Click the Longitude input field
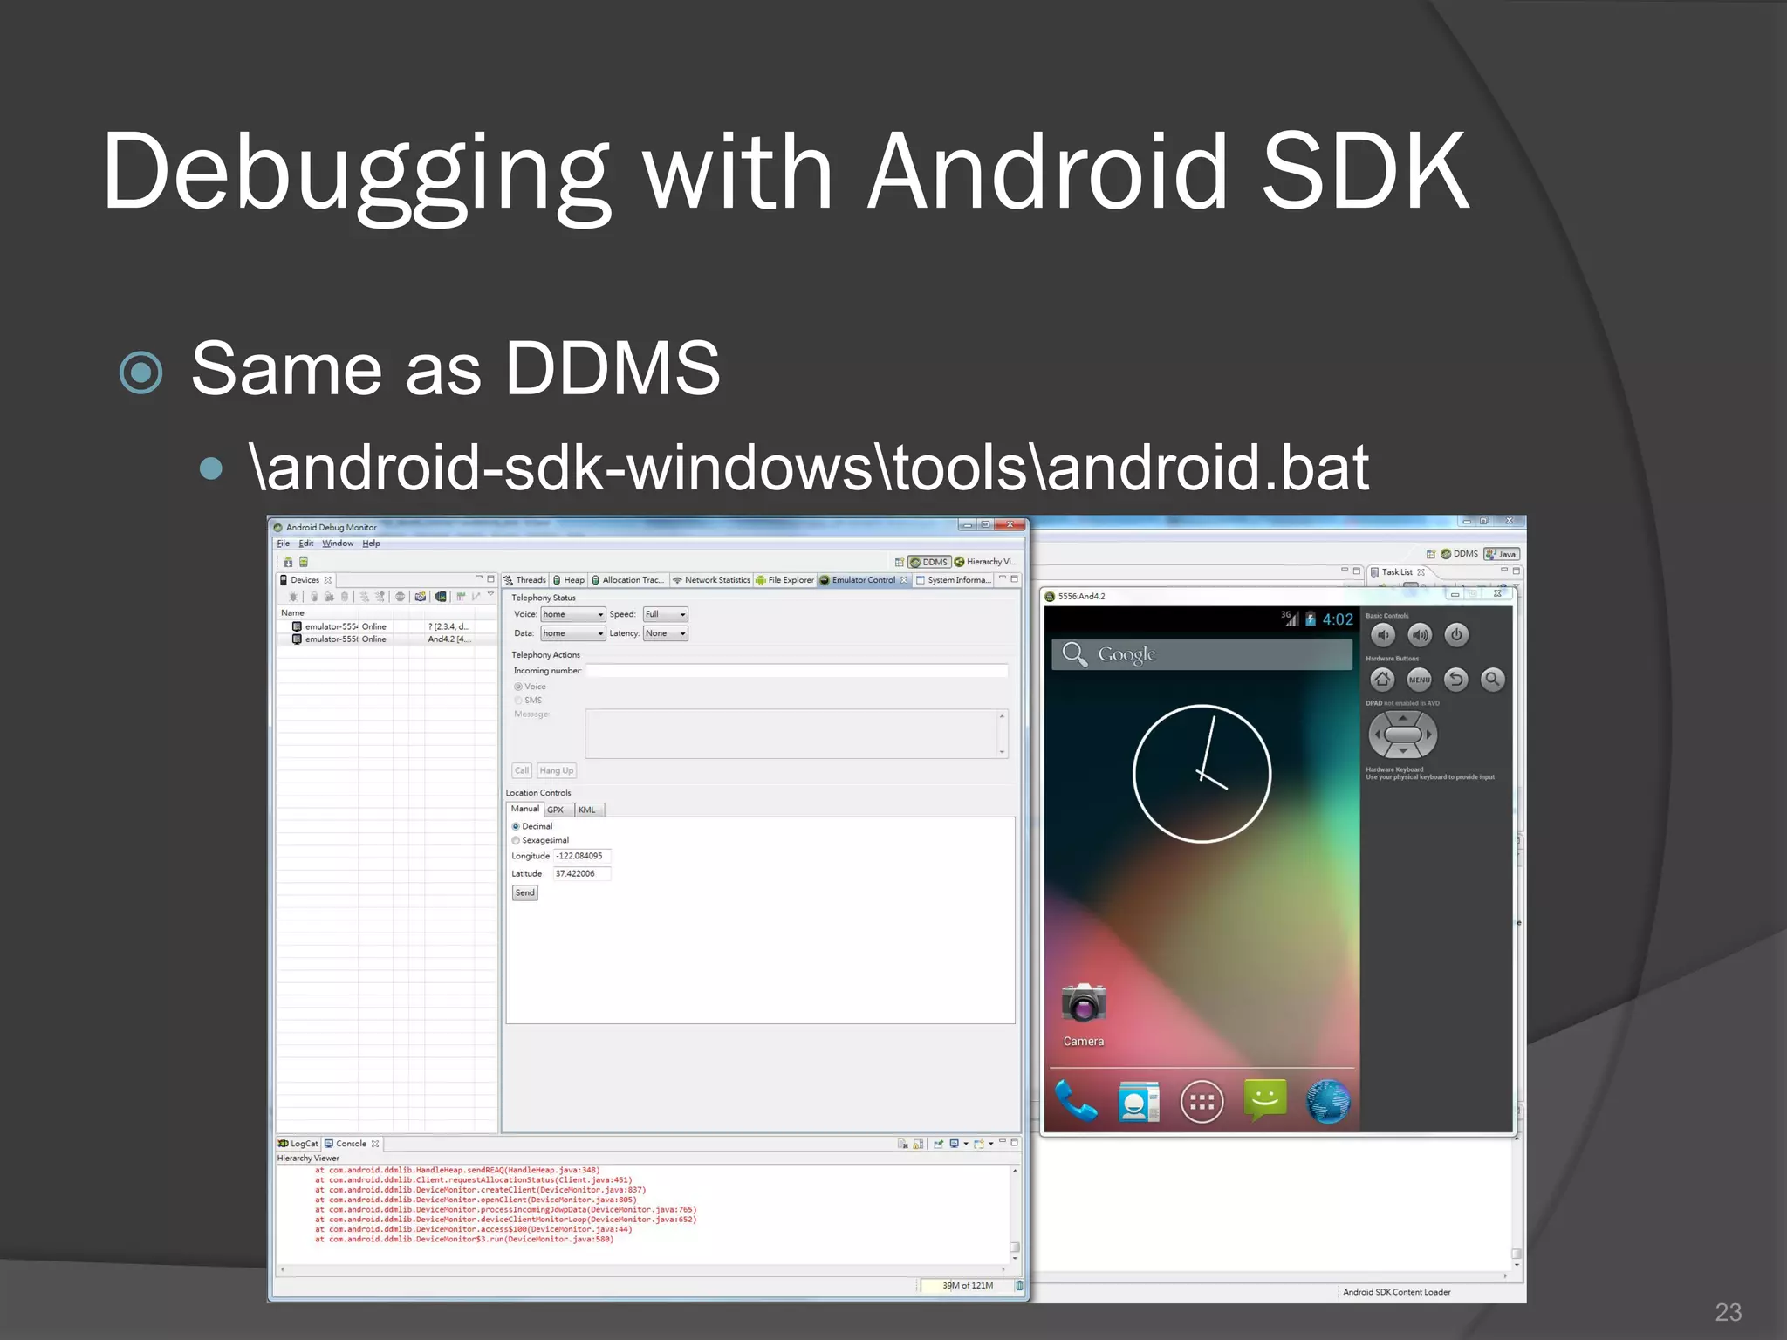The width and height of the screenshot is (1787, 1340). pos(582,856)
